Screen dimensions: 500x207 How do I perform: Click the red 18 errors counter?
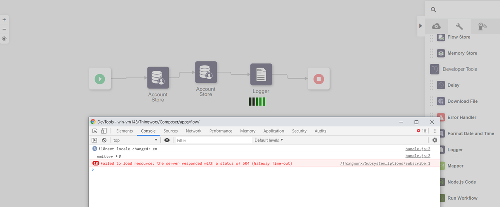click(421, 131)
